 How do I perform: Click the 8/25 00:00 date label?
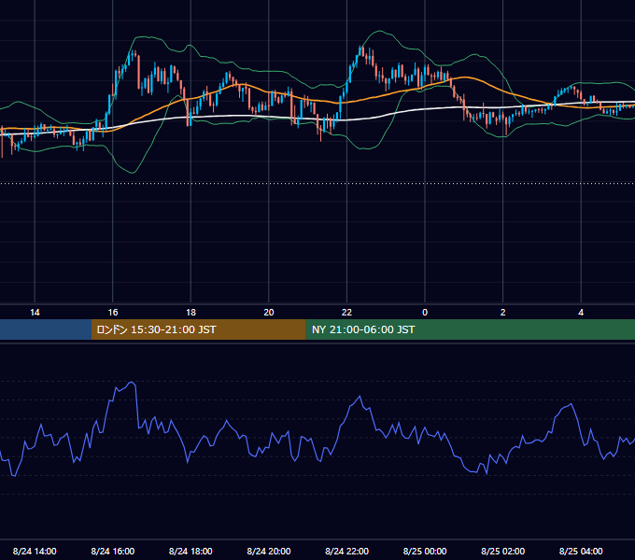pos(425,551)
